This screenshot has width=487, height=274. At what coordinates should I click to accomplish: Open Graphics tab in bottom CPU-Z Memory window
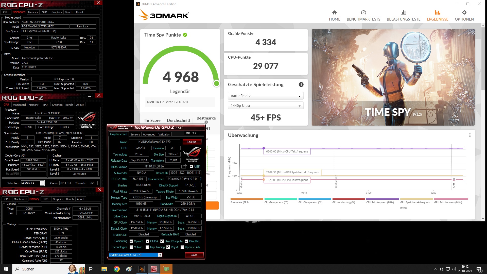58,199
